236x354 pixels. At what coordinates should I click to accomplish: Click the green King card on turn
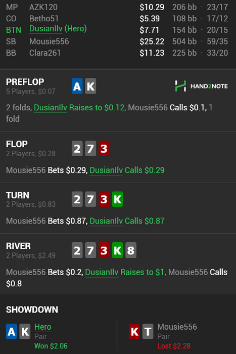[117, 199]
